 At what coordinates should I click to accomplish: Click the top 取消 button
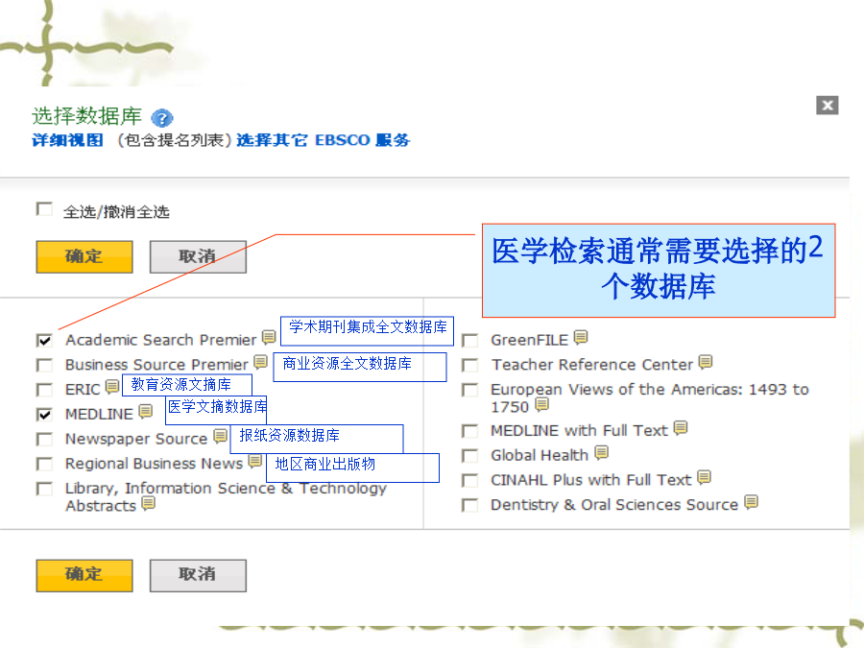click(198, 256)
